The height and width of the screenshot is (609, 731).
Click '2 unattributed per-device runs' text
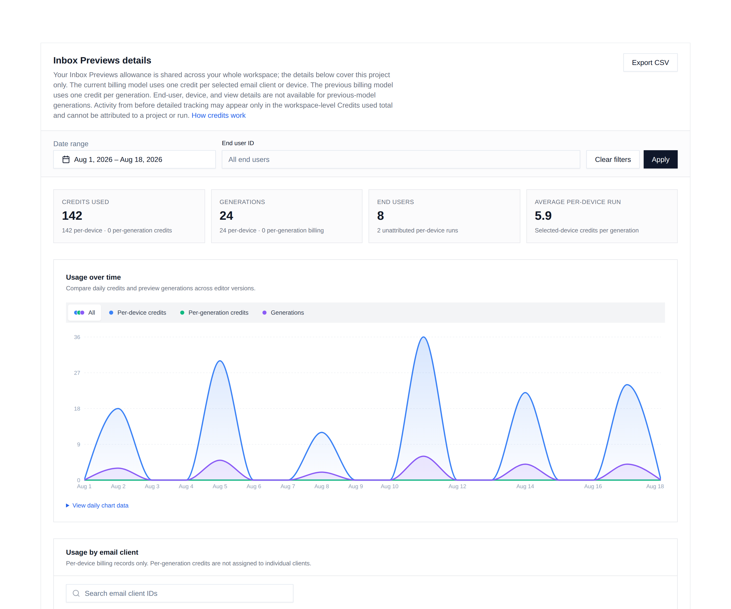coord(417,230)
